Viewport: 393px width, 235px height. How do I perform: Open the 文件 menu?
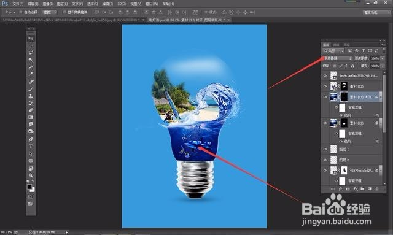tap(18, 4)
